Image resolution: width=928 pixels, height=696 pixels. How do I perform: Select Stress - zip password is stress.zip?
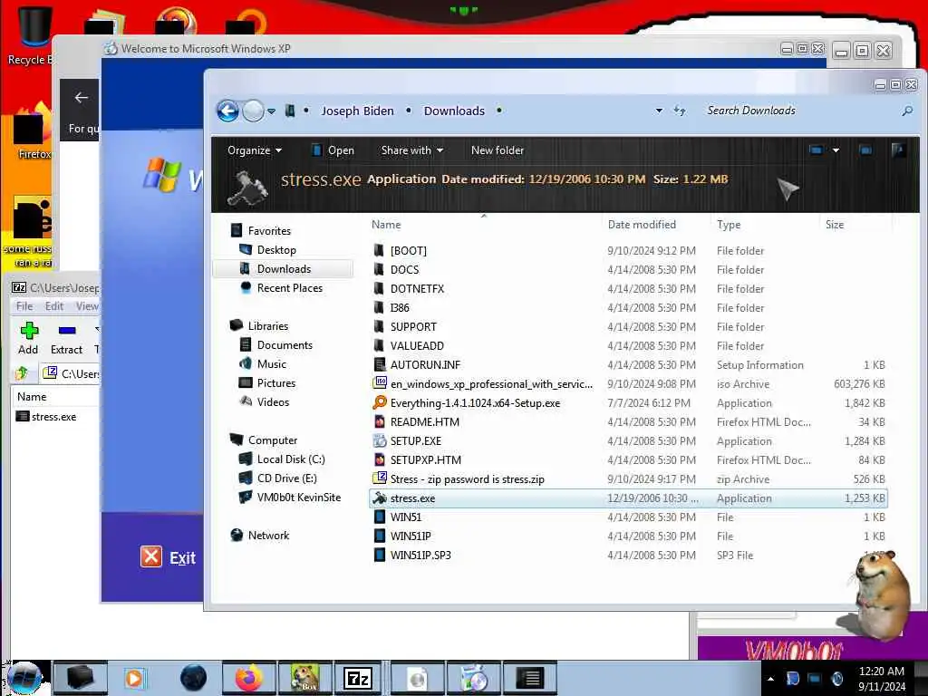point(467,479)
